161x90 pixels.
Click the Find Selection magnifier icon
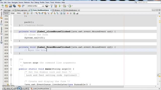click(36, 13)
